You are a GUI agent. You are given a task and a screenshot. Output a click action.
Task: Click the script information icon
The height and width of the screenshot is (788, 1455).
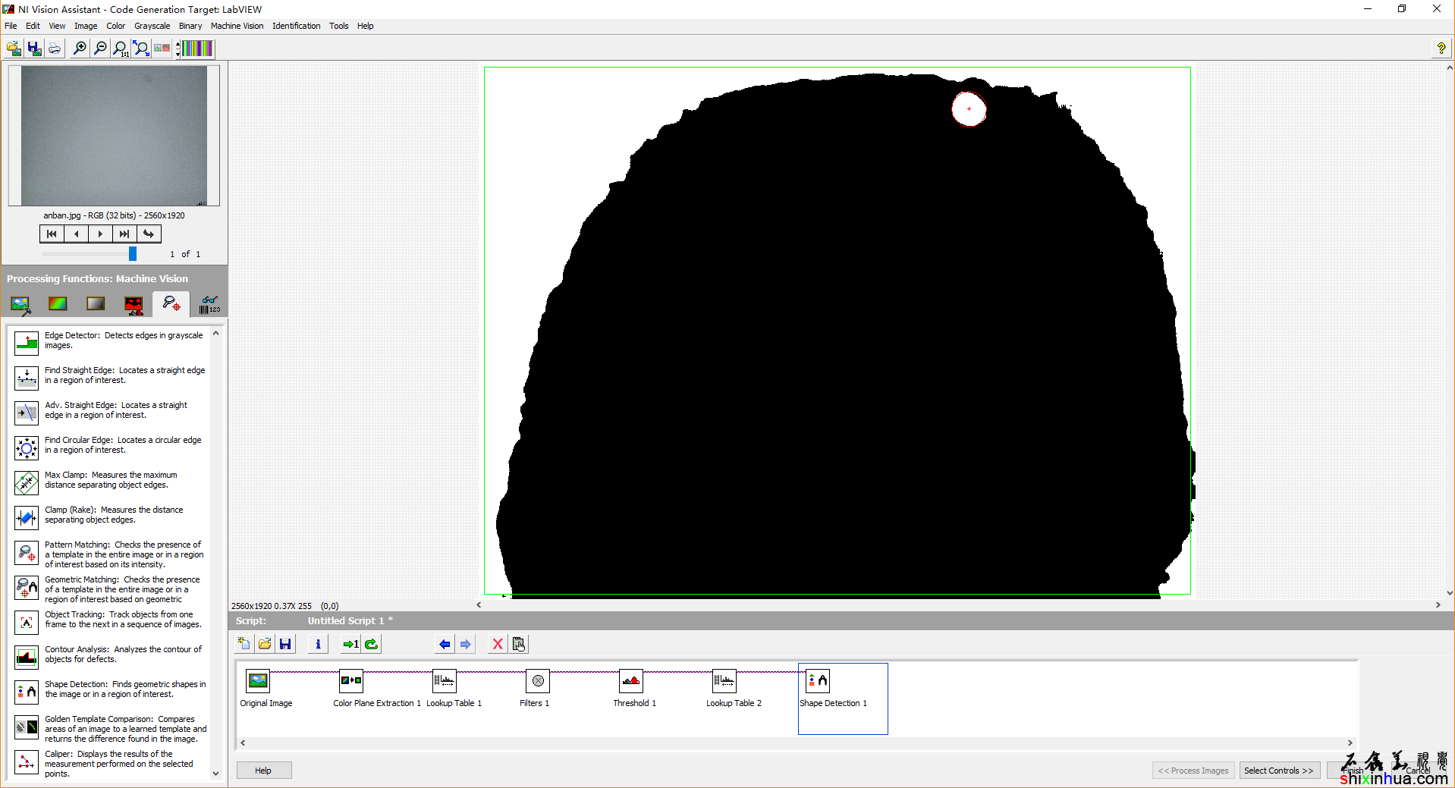318,644
